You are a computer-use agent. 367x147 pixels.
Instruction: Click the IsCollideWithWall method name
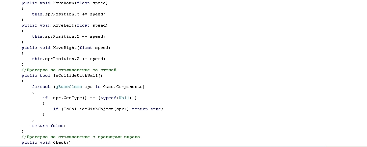(75, 75)
